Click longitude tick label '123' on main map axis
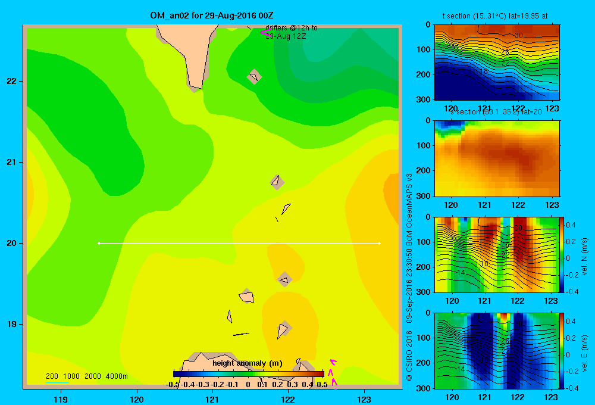Viewport: 595px width, 405px height. [364, 399]
